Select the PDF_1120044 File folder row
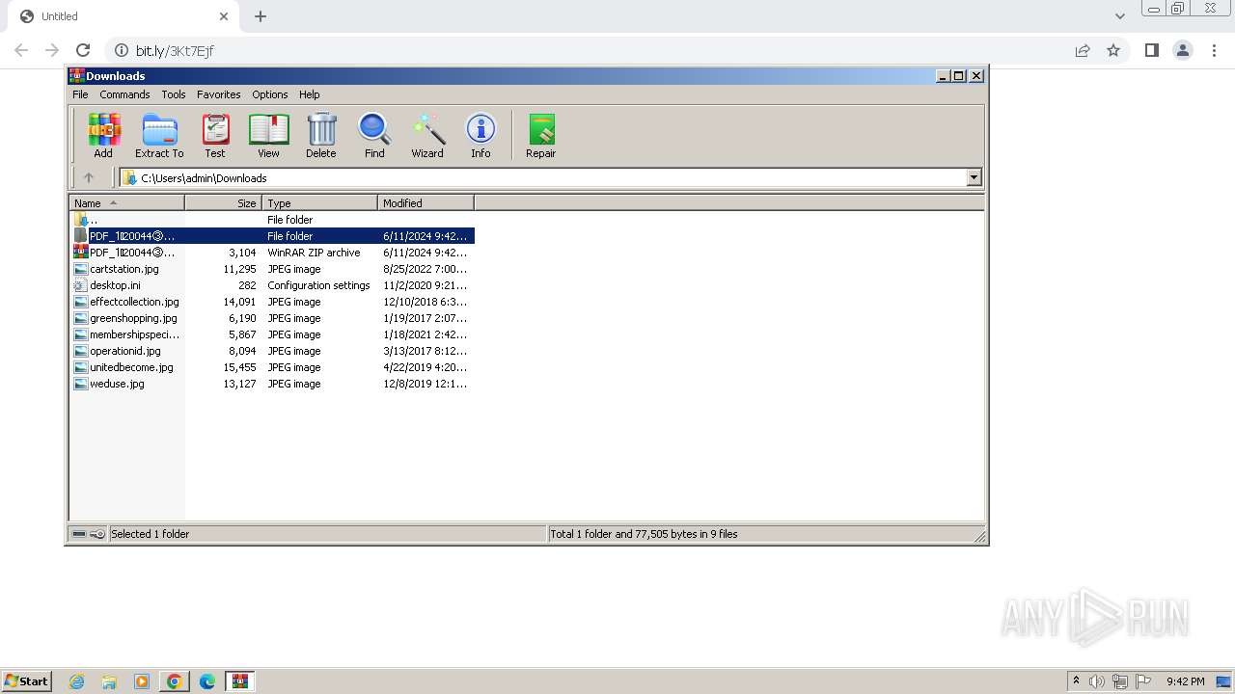 [x=272, y=236]
